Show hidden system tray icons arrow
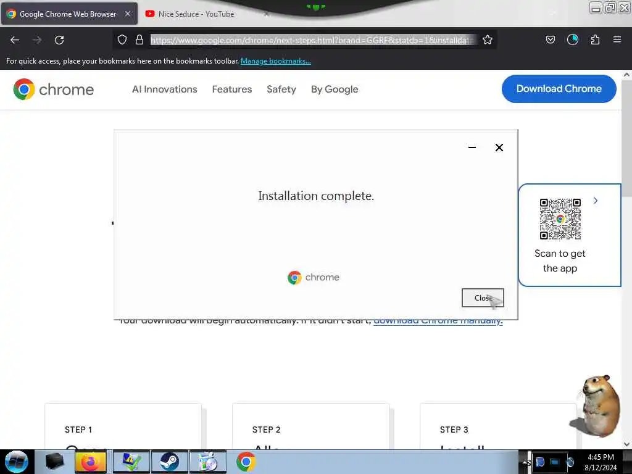 click(x=525, y=462)
